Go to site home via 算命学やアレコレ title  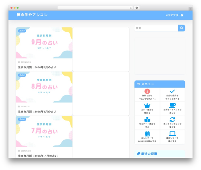[32, 15]
